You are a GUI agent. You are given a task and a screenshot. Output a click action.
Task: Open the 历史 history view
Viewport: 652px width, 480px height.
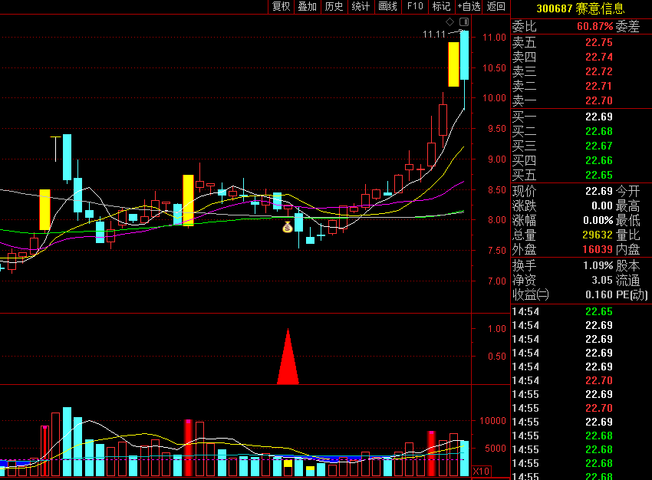click(x=334, y=7)
